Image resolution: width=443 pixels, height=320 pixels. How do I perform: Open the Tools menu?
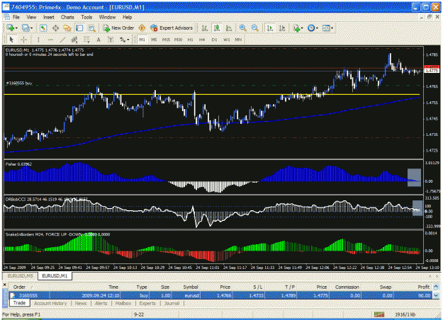click(x=86, y=17)
